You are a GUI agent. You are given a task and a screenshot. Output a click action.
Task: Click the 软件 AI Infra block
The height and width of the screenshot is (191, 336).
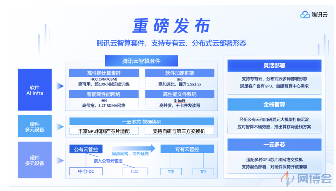tap(35, 90)
